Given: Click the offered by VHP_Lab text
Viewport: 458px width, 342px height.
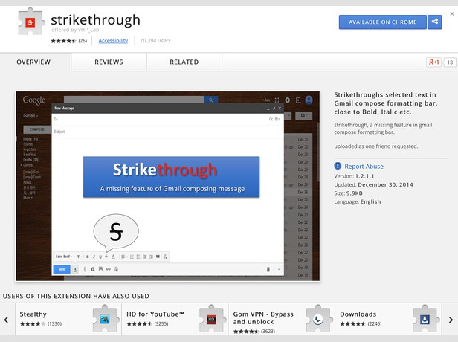Looking at the screenshot, I should (x=75, y=30).
